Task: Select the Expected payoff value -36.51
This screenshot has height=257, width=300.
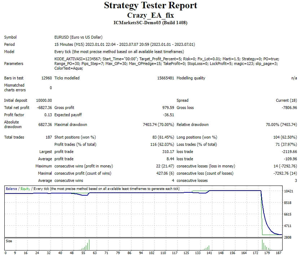Action: coord(168,115)
